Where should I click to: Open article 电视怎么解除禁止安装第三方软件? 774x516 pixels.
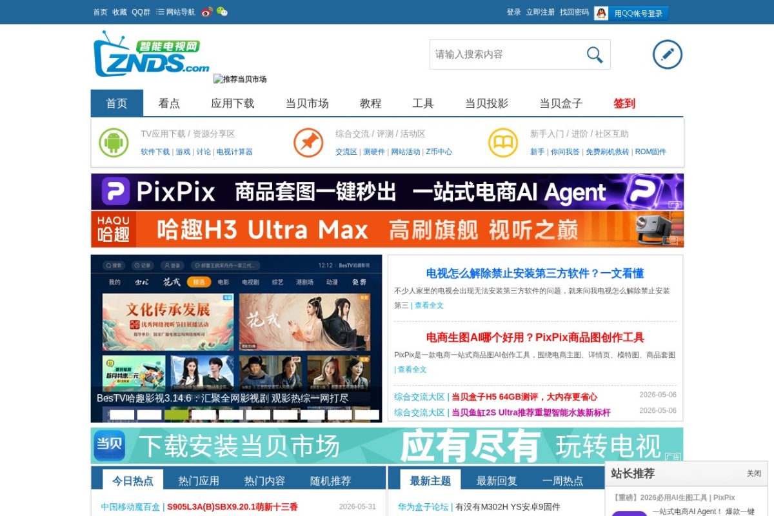pyautogui.click(x=535, y=273)
